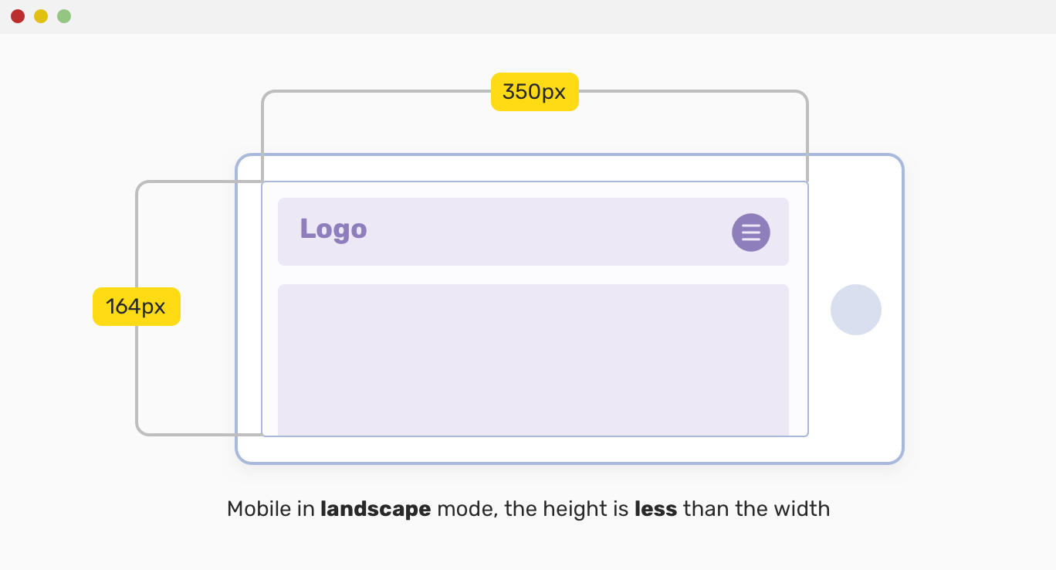Image resolution: width=1056 pixels, height=570 pixels.
Task: Click the empty middle of the header bar
Action: click(540, 232)
